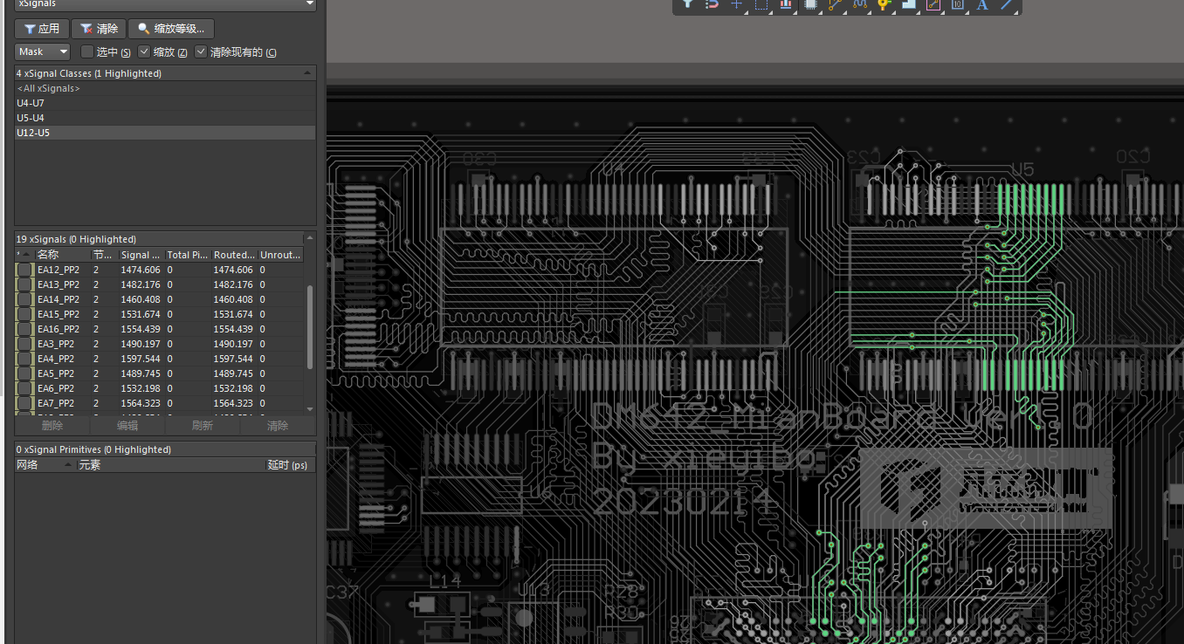Click the swatch icon beside EA15_PP2

pyautogui.click(x=24, y=314)
